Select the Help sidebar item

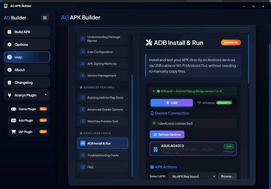tap(27, 57)
